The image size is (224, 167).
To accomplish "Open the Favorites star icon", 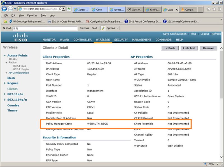I will pyautogui.click(x=214, y=9).
